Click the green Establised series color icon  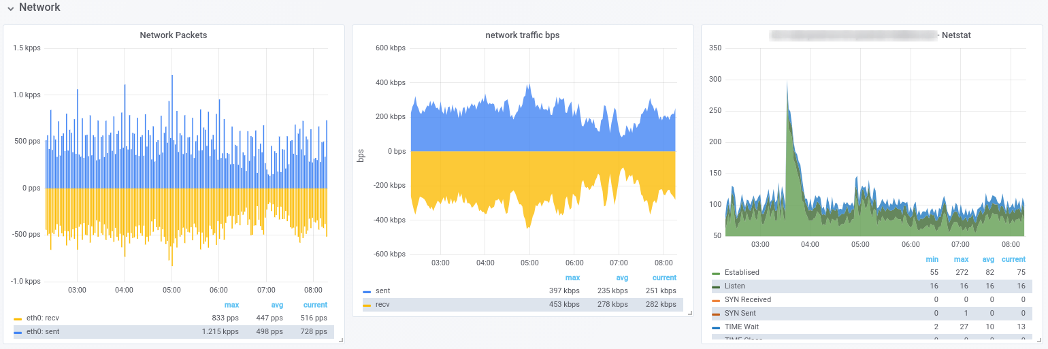click(x=716, y=273)
